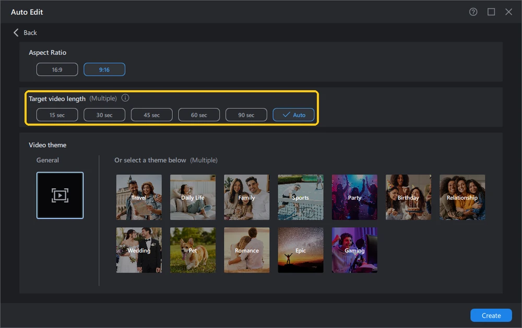The width and height of the screenshot is (522, 328).
Task: Show info tooltip for Target video length
Action: [125, 98]
